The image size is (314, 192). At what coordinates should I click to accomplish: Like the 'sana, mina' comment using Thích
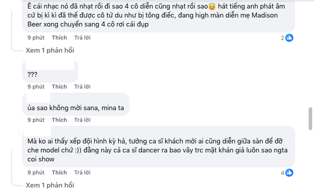tap(59, 120)
